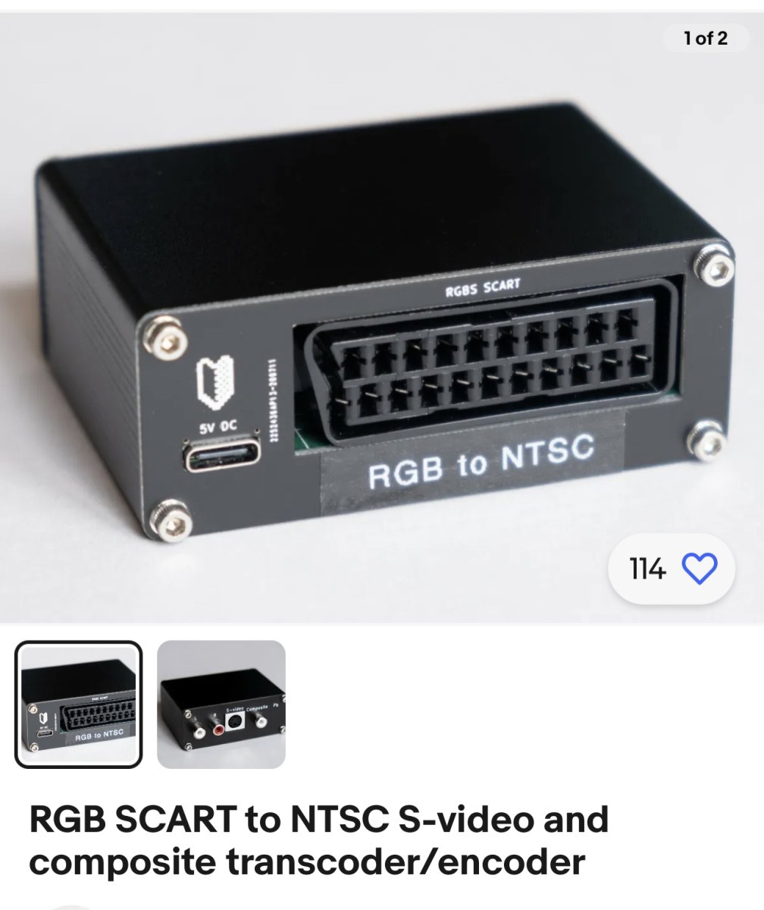Select the first SCART front thumbnail
764x910 pixels.
coord(78,704)
